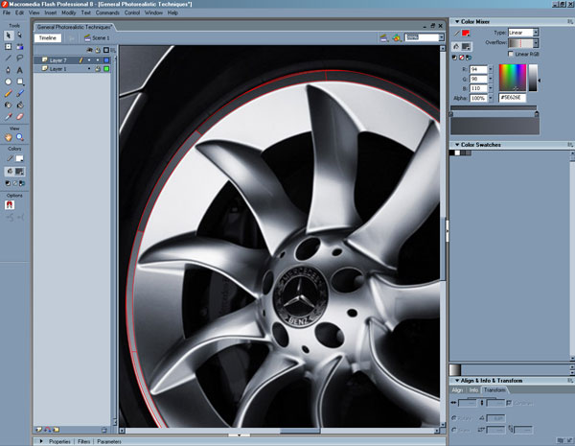The width and height of the screenshot is (575, 446).
Task: Open the Modify menu
Action: 68,12
